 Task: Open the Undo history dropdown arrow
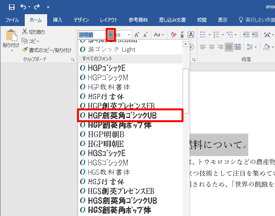[x=29, y=7]
